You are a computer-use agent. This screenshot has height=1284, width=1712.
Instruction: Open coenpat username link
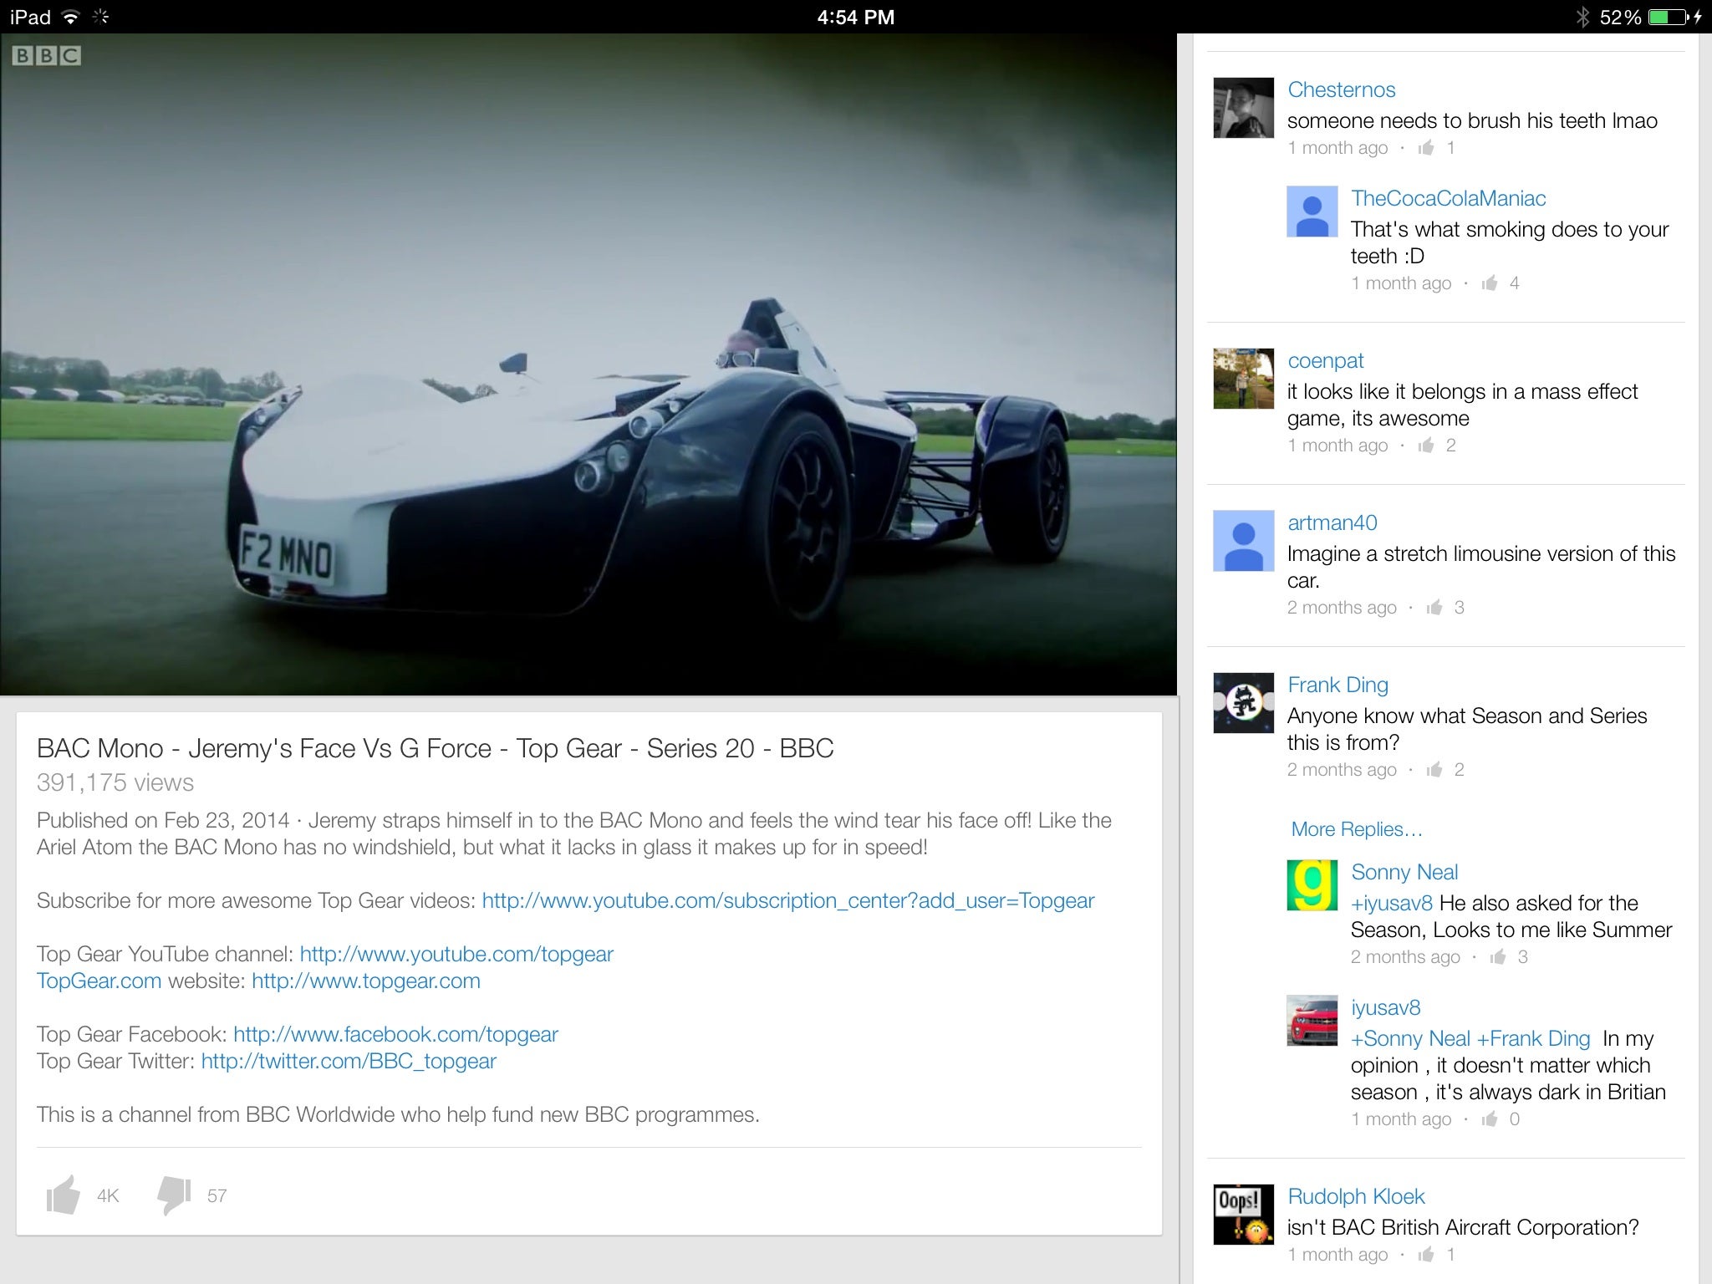click(1325, 360)
